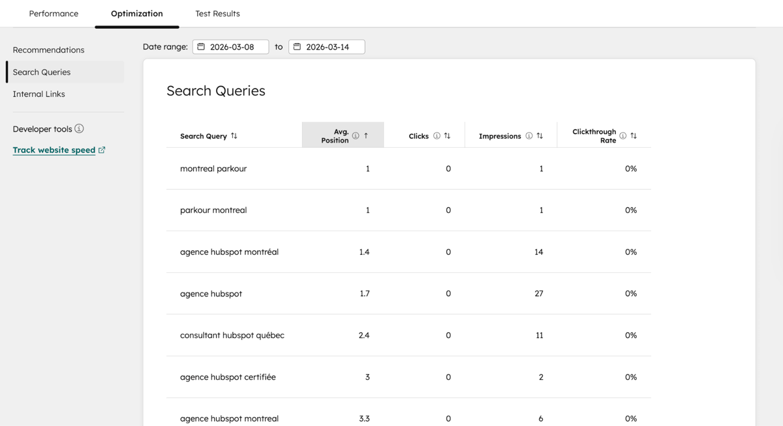Click calendar icon in start date field
This screenshot has width=783, height=426.
pyautogui.click(x=202, y=47)
